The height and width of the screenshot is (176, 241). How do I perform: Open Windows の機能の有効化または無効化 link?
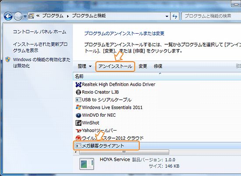click(x=42, y=62)
